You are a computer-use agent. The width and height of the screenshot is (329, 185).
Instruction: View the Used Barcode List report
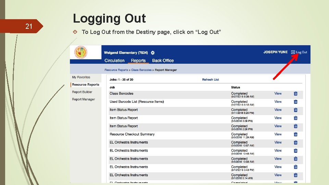coord(278,102)
